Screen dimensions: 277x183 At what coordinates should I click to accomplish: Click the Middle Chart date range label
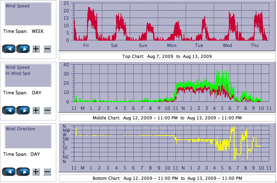(167, 118)
